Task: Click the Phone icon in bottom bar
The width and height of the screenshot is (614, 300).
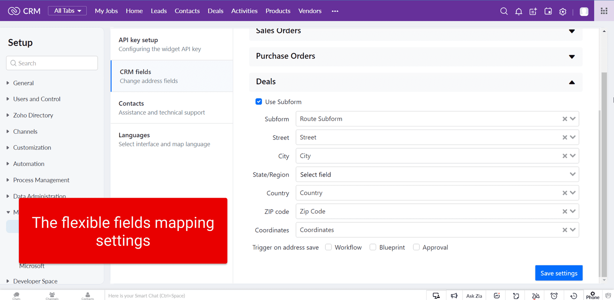Action: click(x=593, y=295)
